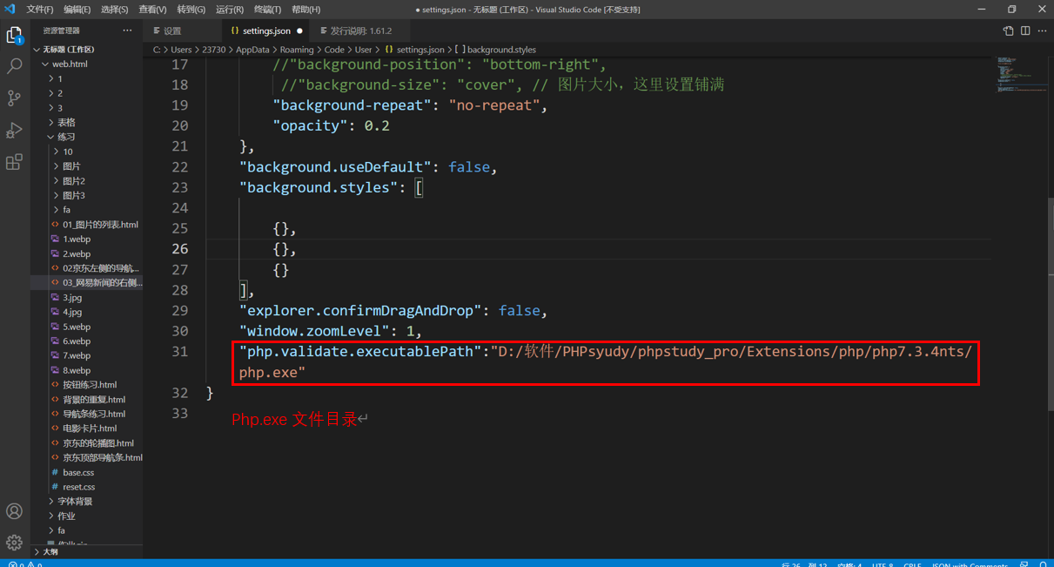
Task: Expand the 图片3 folder
Action: click(86, 195)
